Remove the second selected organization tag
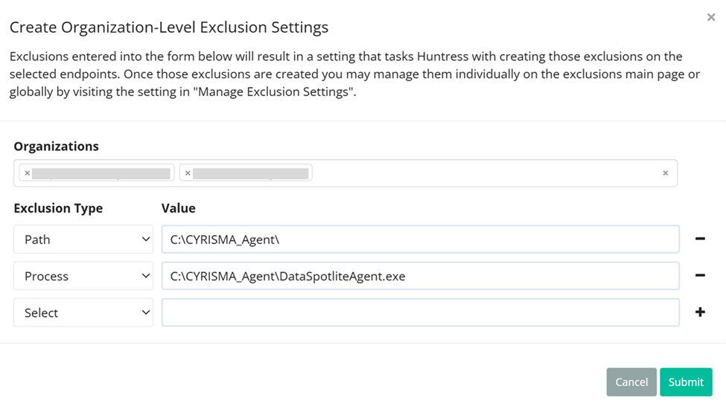 [188, 173]
